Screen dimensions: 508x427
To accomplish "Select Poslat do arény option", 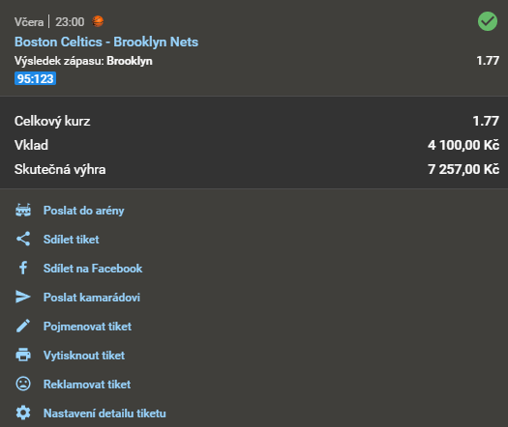I will (x=83, y=211).
